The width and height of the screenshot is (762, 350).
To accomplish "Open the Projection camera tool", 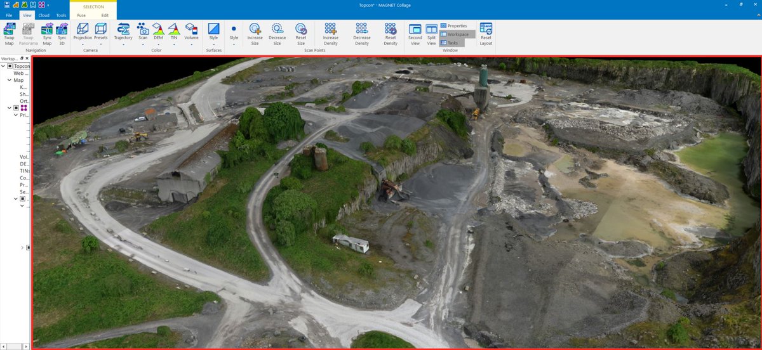I will pyautogui.click(x=83, y=29).
